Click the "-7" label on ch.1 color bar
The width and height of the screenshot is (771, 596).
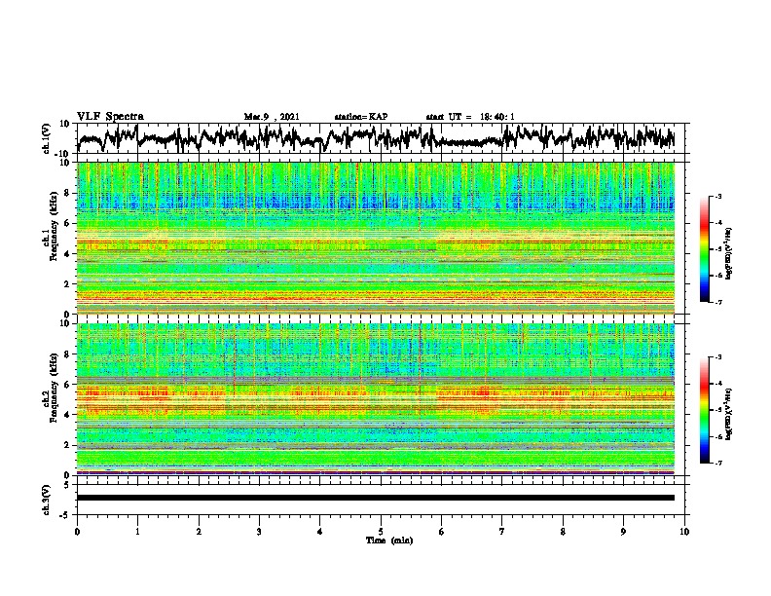click(x=718, y=302)
